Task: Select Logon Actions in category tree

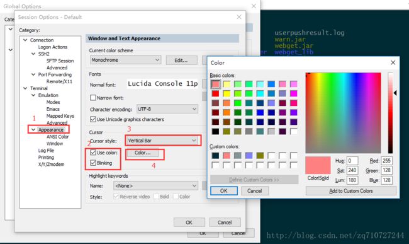Action: pos(53,47)
